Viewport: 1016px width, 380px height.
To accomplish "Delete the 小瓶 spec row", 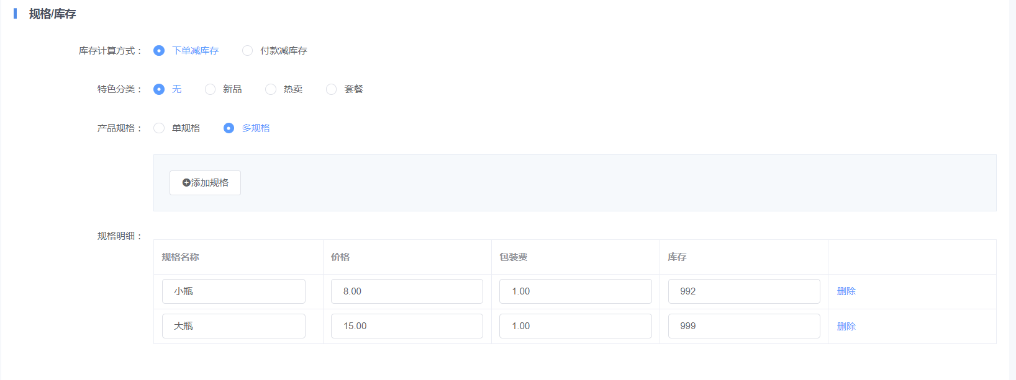I will (x=846, y=291).
